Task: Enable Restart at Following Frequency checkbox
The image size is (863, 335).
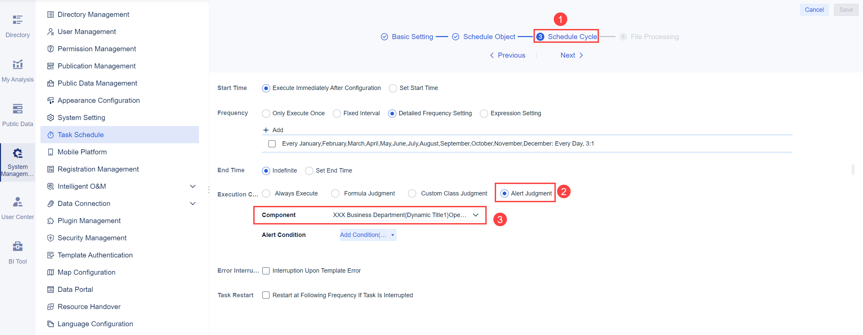Action: click(x=266, y=295)
